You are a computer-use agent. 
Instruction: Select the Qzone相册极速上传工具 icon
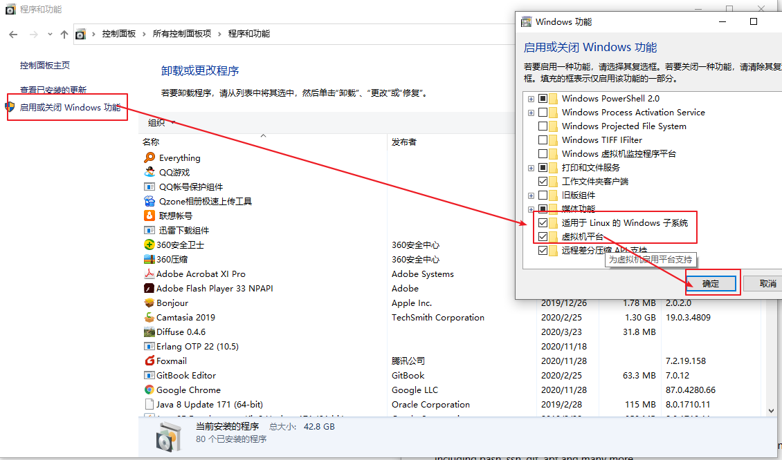(149, 201)
